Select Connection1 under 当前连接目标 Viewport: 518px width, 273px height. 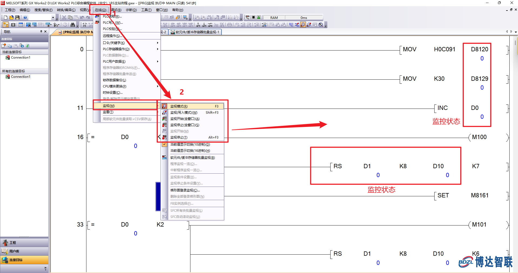click(x=21, y=58)
